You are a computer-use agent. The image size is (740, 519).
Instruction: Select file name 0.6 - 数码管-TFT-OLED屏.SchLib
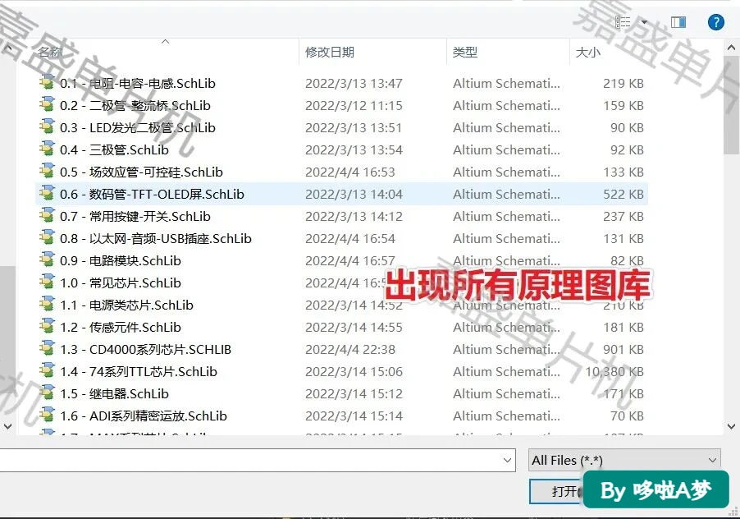(152, 194)
